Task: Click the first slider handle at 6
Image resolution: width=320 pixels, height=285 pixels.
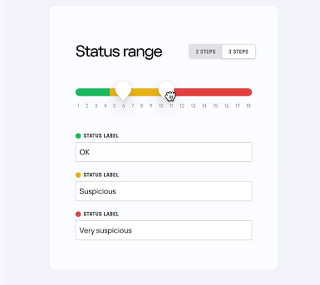Action: pyautogui.click(x=123, y=89)
